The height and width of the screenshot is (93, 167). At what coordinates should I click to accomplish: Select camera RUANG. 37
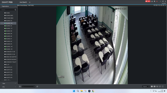click(x=9, y=28)
